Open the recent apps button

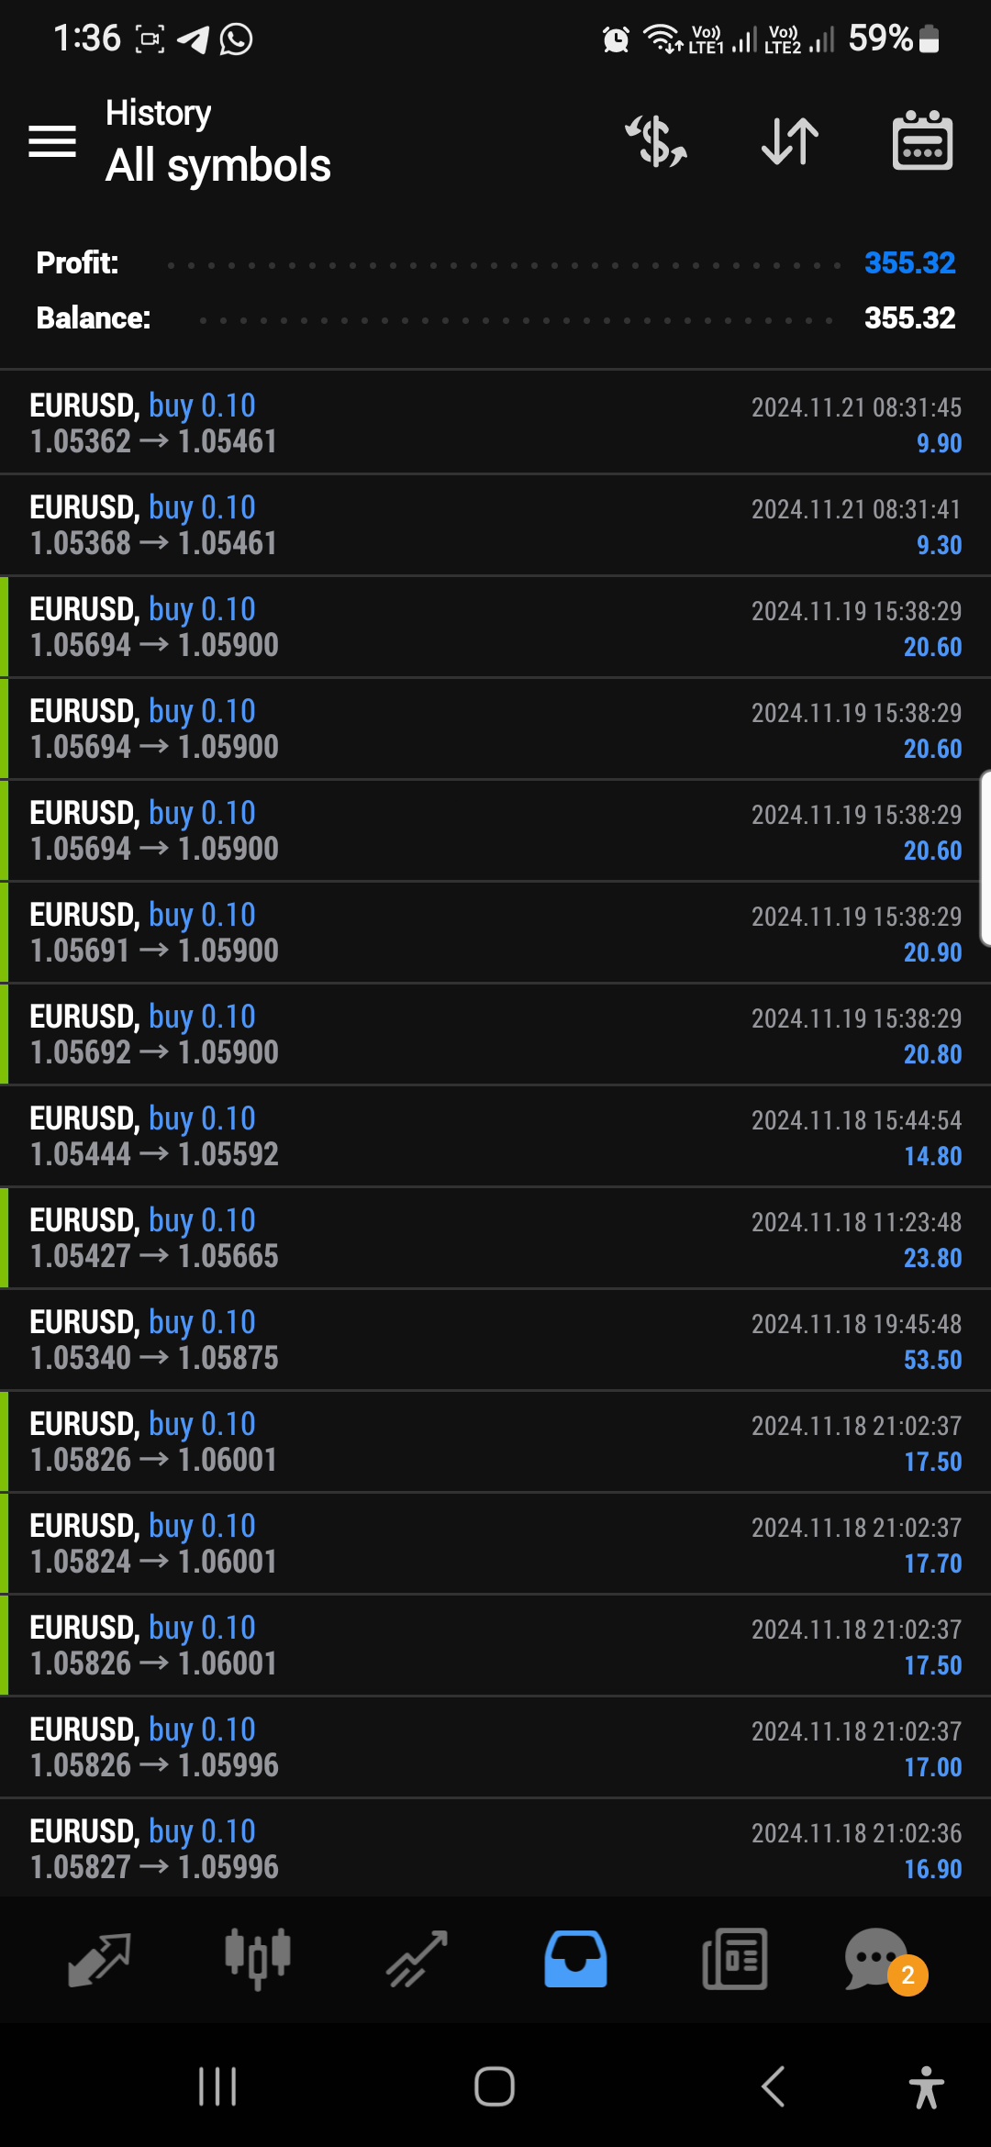click(x=217, y=2087)
